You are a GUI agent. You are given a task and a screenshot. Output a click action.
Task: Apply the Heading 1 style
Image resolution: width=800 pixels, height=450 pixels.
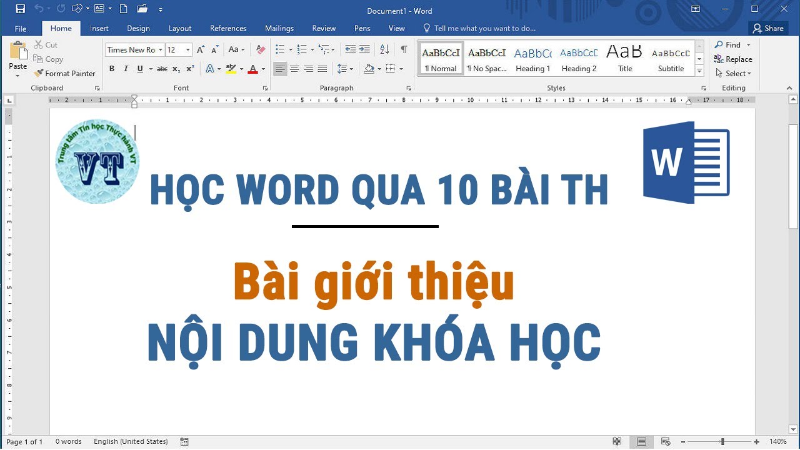[x=533, y=59]
